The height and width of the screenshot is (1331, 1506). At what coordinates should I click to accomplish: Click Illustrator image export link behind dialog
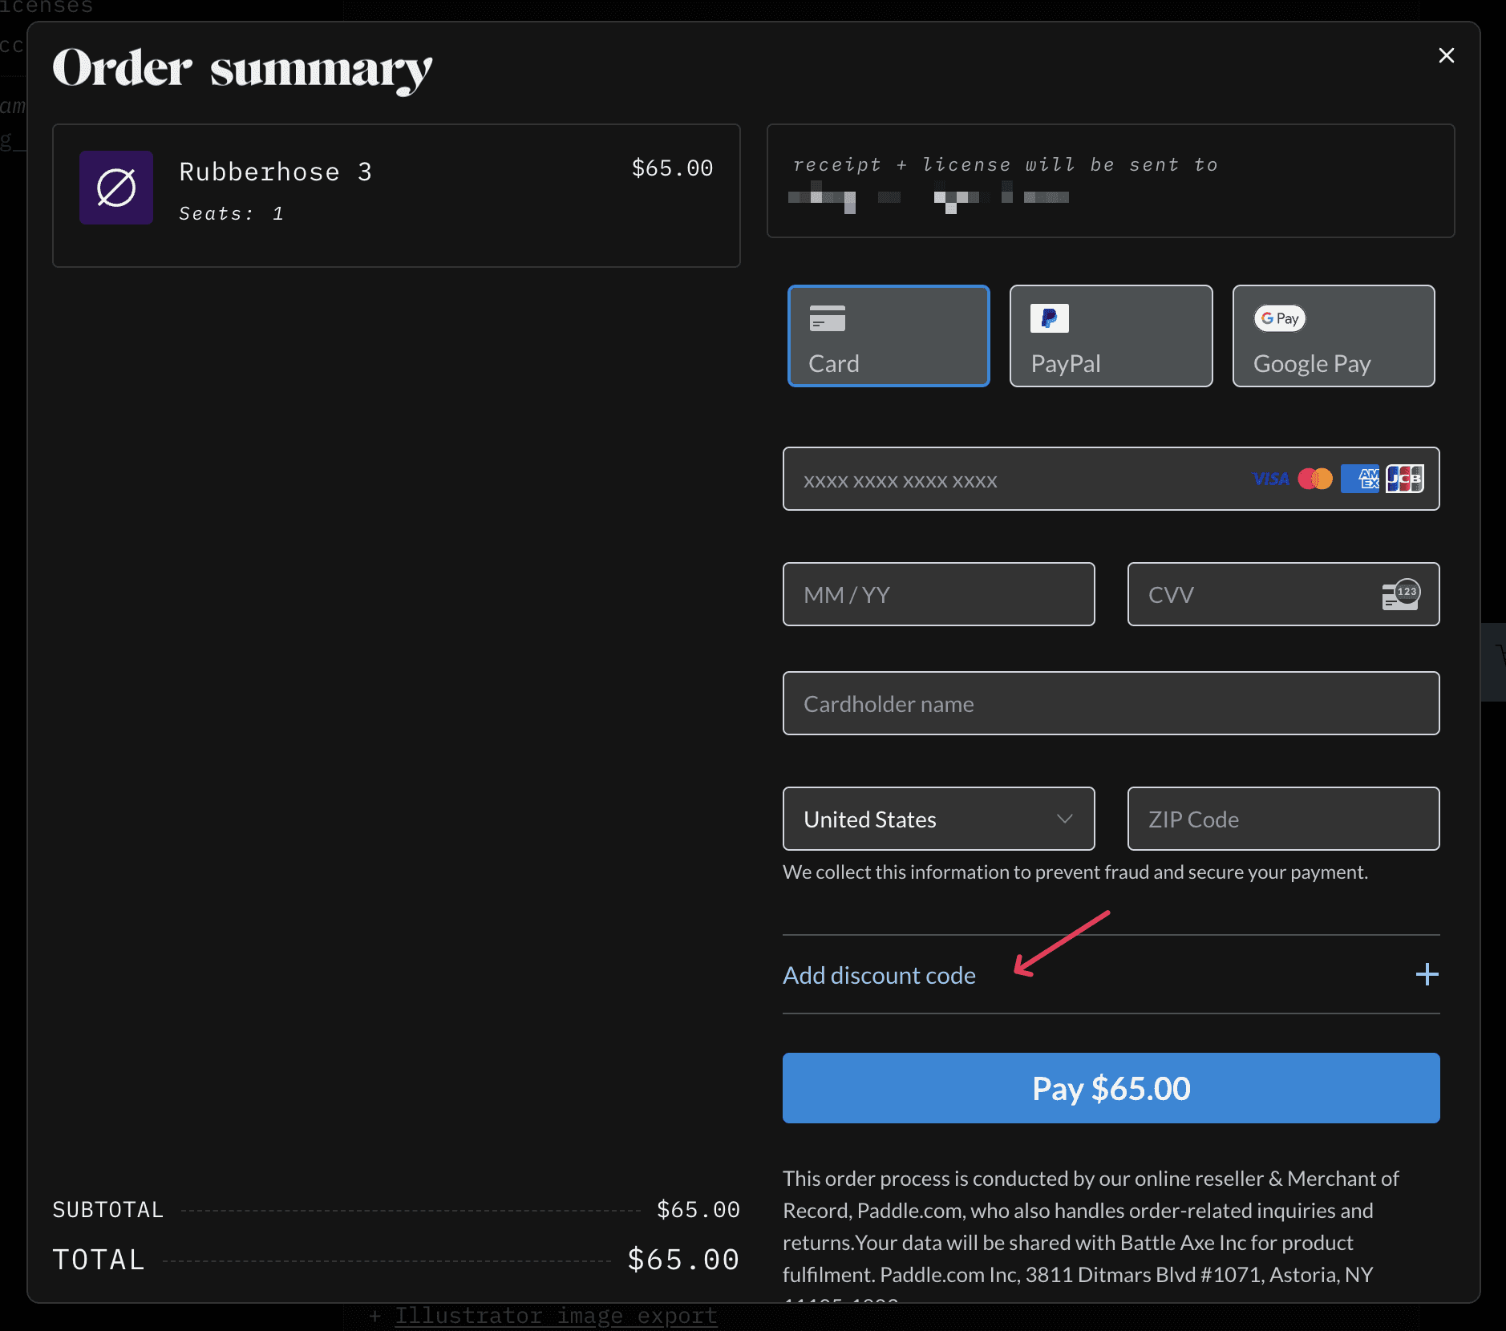556,1316
